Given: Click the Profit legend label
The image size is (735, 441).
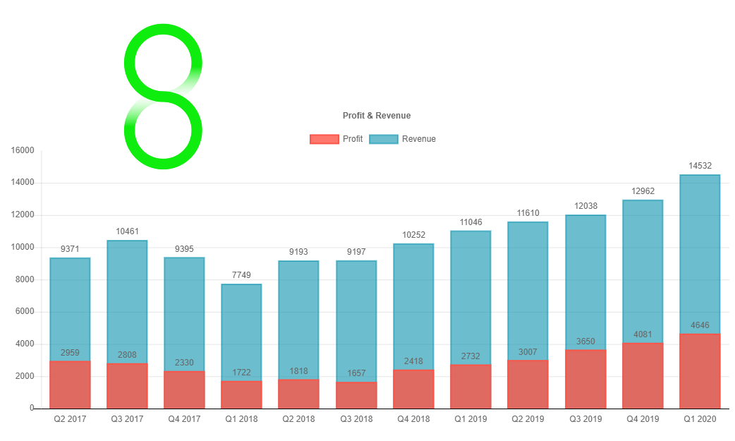Looking at the screenshot, I should click(x=353, y=139).
